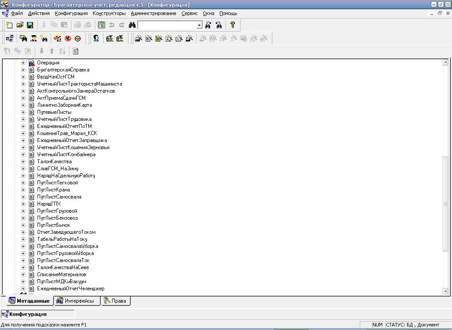
Task: Open the Конфигурация menu
Action: (x=71, y=13)
